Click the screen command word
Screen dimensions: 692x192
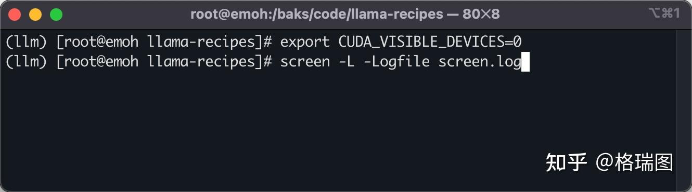coord(305,62)
